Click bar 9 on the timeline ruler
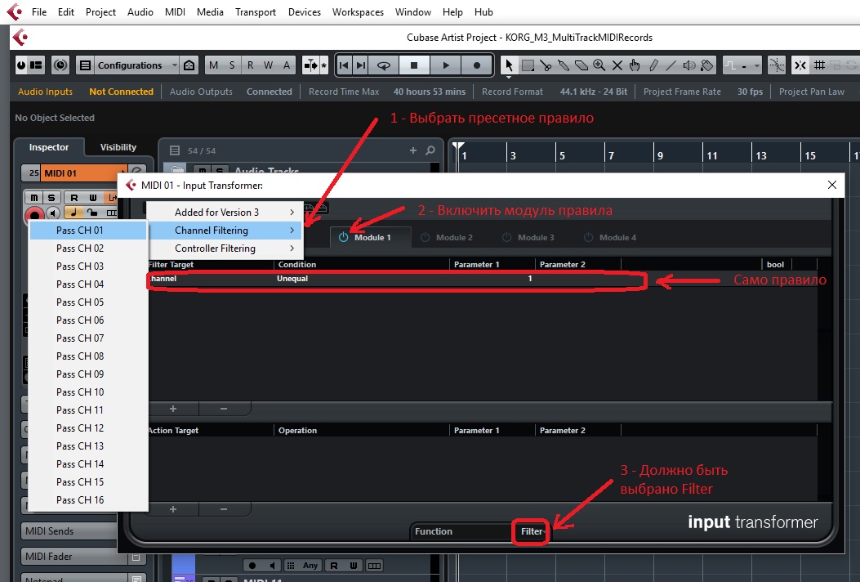 pos(660,156)
